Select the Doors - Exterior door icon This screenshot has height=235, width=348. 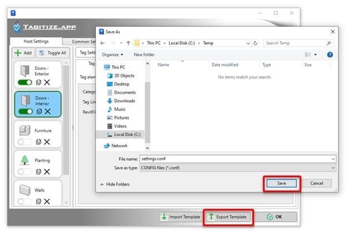(25, 71)
